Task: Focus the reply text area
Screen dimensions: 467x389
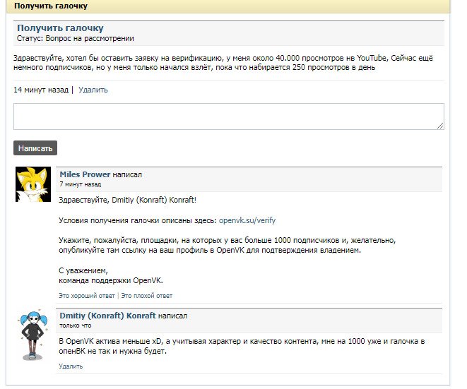Action: [228, 116]
